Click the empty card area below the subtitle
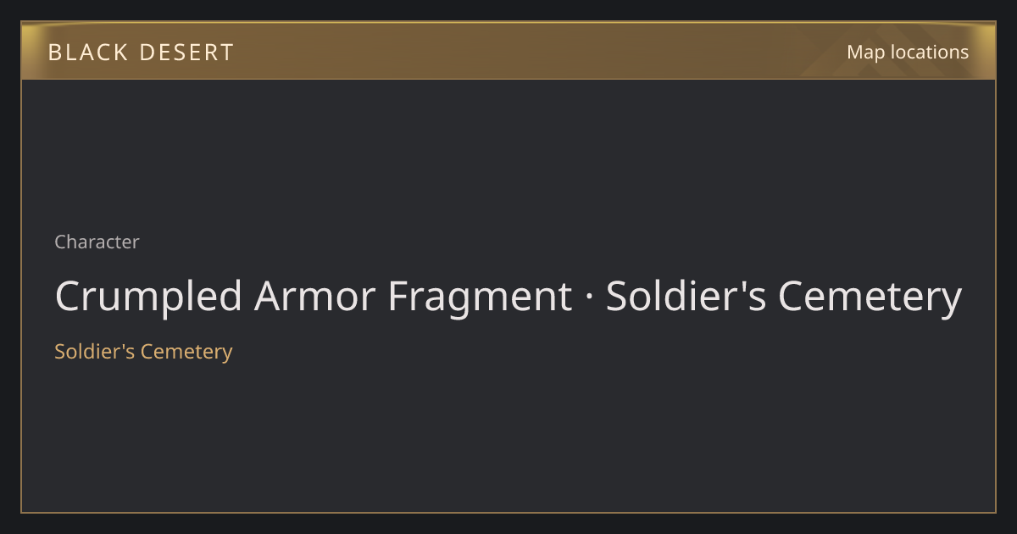 point(508,437)
